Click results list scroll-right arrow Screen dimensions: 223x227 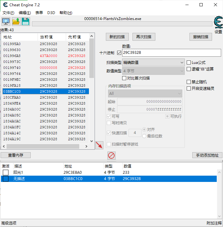click(x=86, y=146)
